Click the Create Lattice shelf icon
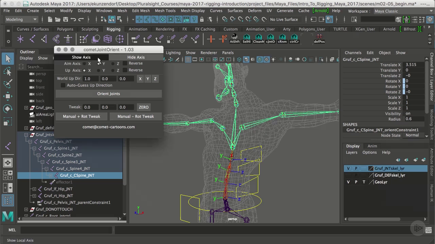 (108, 39)
